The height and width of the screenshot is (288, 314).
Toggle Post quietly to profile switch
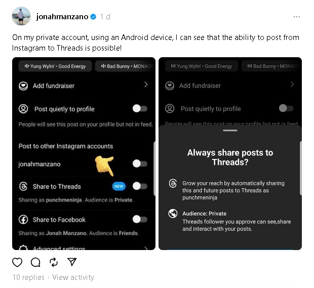[x=139, y=109]
